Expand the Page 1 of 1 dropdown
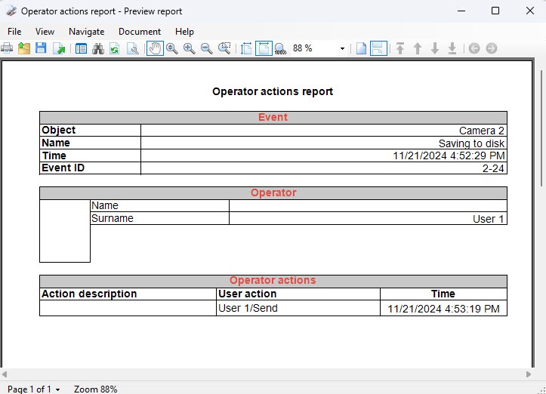This screenshot has height=394, width=546. (x=58, y=389)
